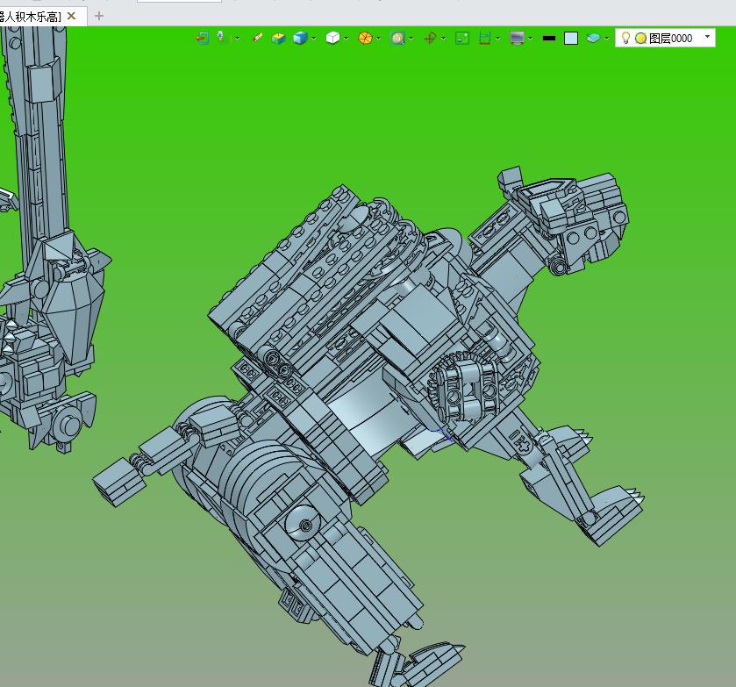The width and height of the screenshot is (736, 687).
Task: Click the orange faceted polygon icon
Action: tap(365, 38)
